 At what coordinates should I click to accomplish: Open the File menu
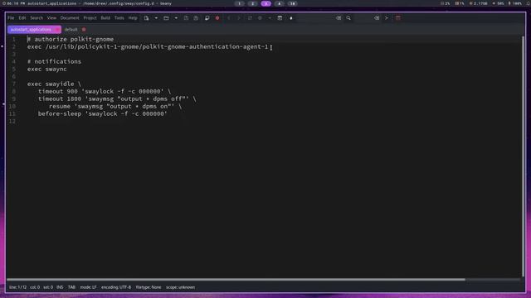coord(11,18)
